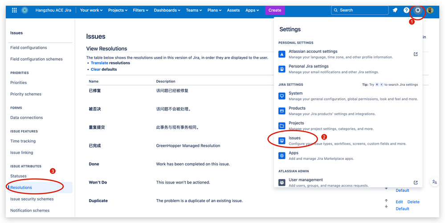
Task: Open Statuses in sidebar
Action: coord(18,176)
